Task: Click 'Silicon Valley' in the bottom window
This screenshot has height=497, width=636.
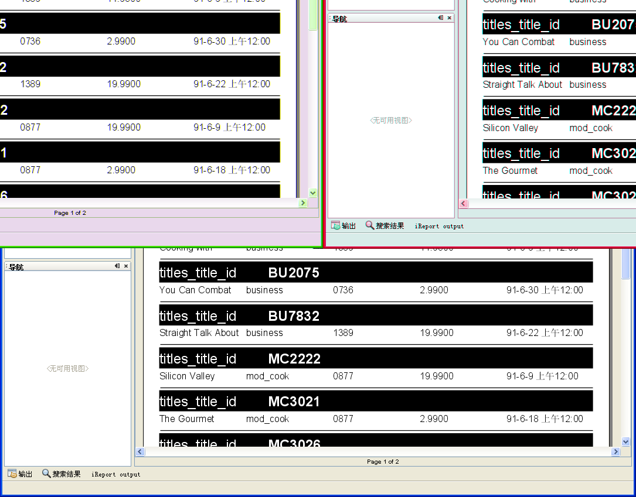Action: 187,376
